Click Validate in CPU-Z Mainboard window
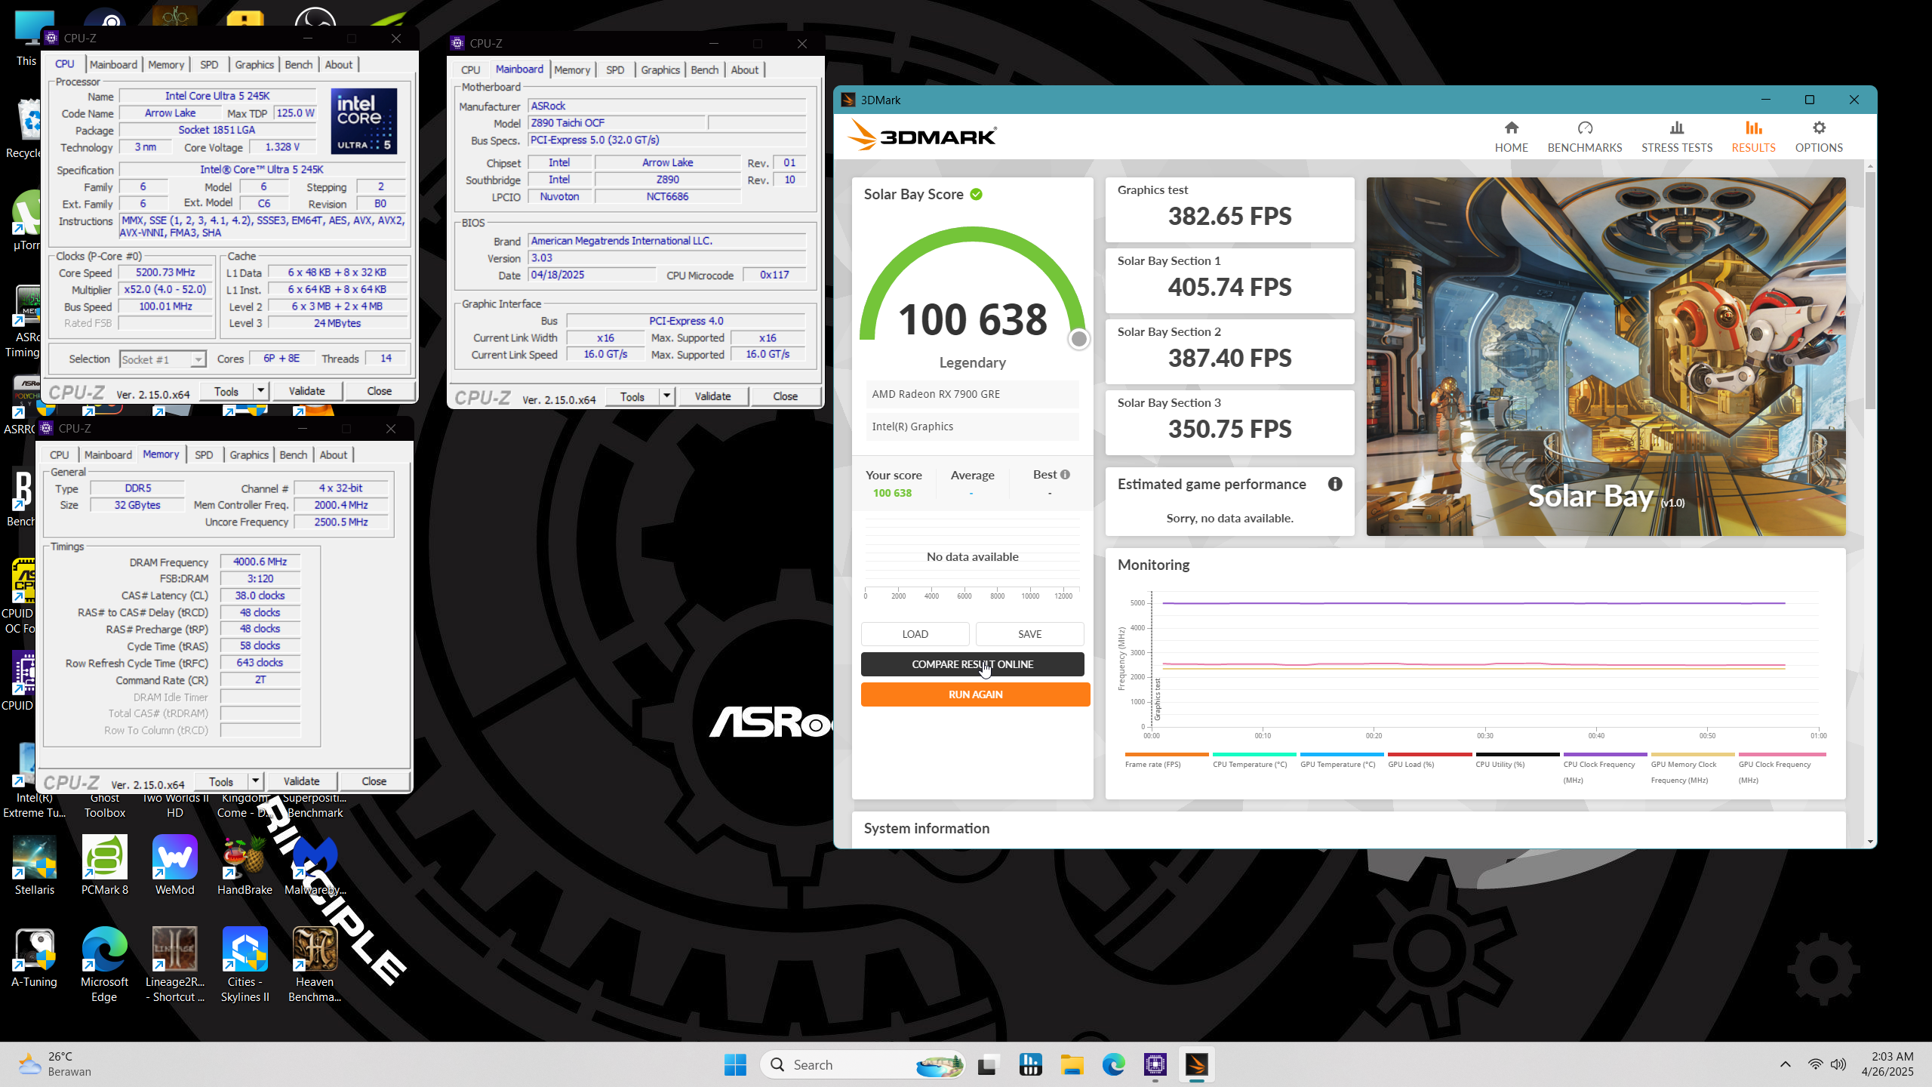Image resolution: width=1932 pixels, height=1087 pixels. [712, 396]
